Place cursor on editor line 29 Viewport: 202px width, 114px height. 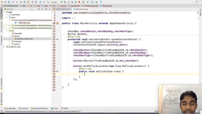point(130,74)
